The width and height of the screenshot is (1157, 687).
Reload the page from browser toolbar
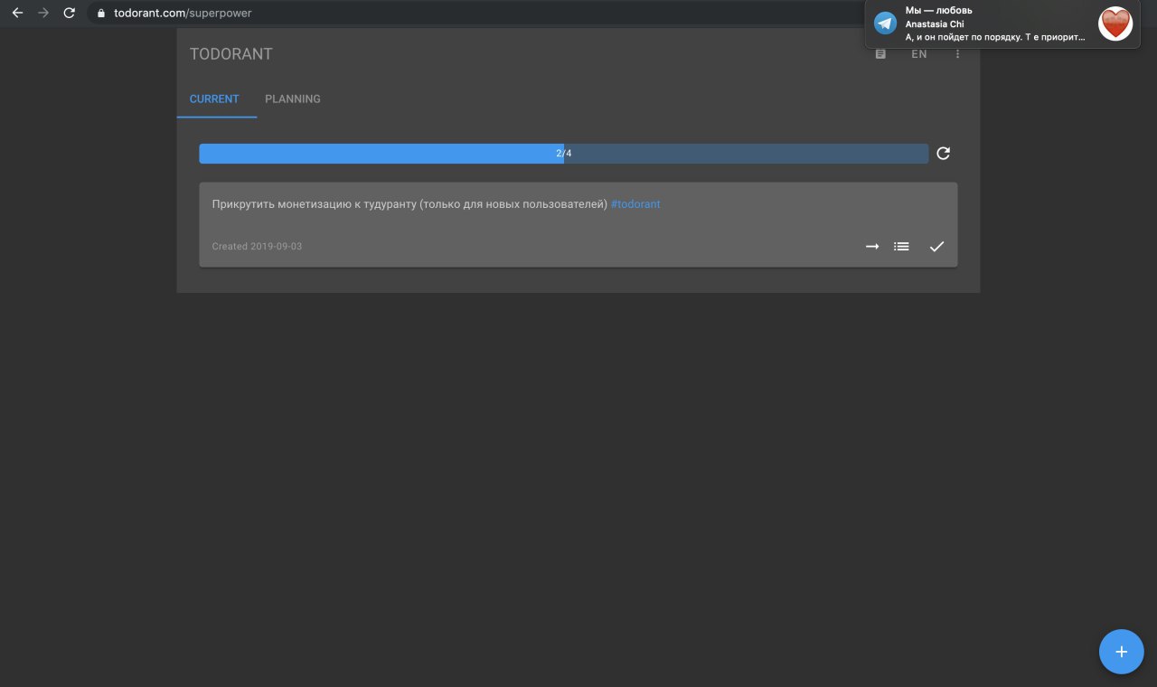pyautogui.click(x=69, y=14)
